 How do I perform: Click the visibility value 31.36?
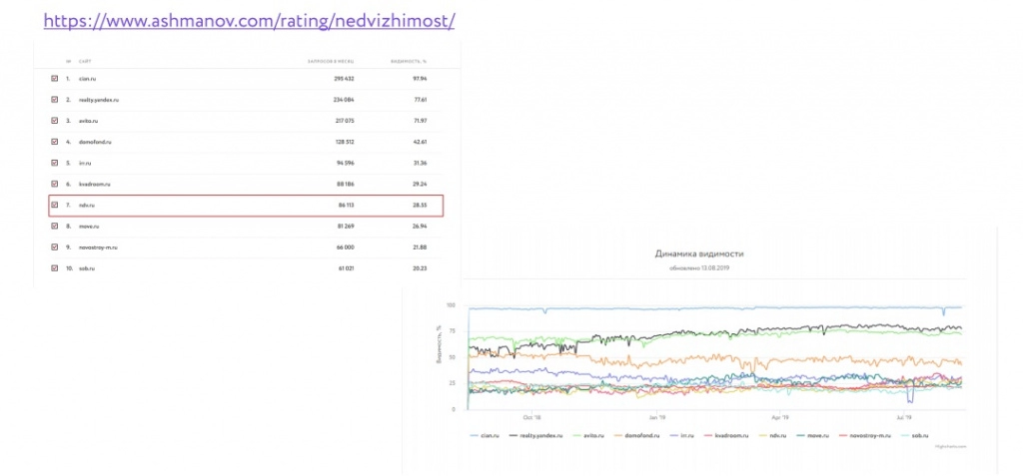point(419,163)
